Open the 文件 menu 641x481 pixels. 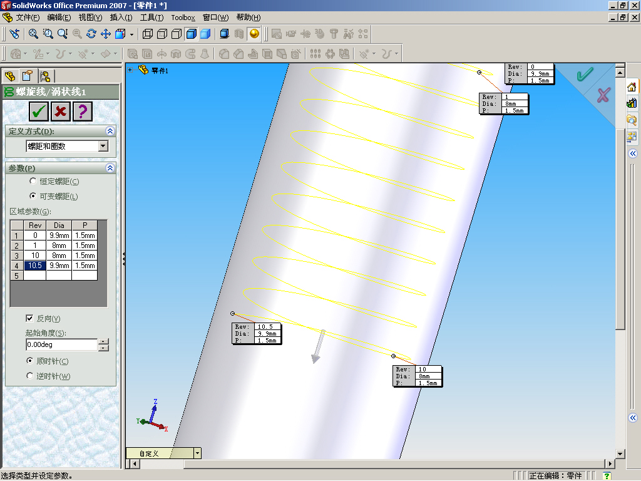(28, 18)
